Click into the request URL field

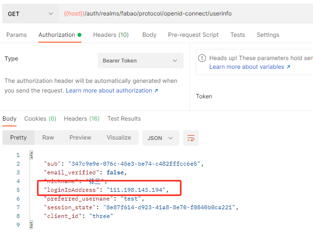click(184, 14)
